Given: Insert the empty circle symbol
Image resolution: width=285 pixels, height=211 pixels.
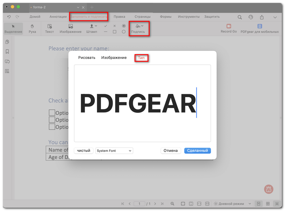Looking at the screenshot, I should (124, 32).
